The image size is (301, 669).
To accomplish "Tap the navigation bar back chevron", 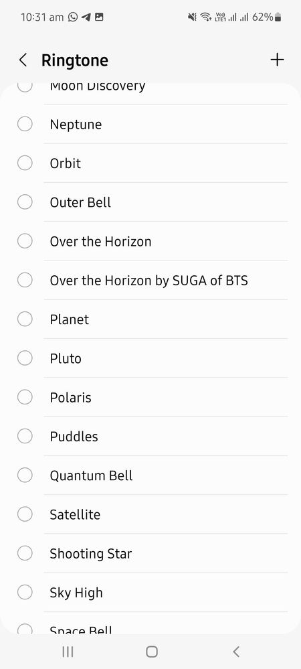I will click(236, 652).
